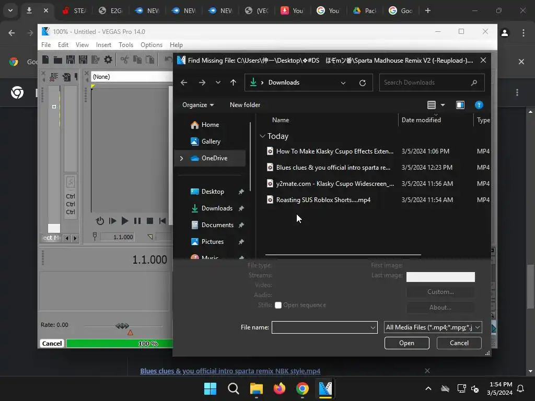This screenshot has width=535, height=401.
Task: Click remove unused media icon with red X
Action: tap(54, 77)
